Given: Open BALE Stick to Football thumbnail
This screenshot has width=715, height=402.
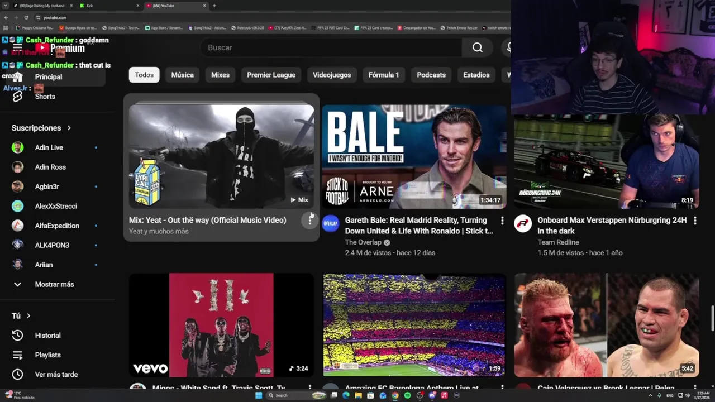Looking at the screenshot, I should coord(414,156).
